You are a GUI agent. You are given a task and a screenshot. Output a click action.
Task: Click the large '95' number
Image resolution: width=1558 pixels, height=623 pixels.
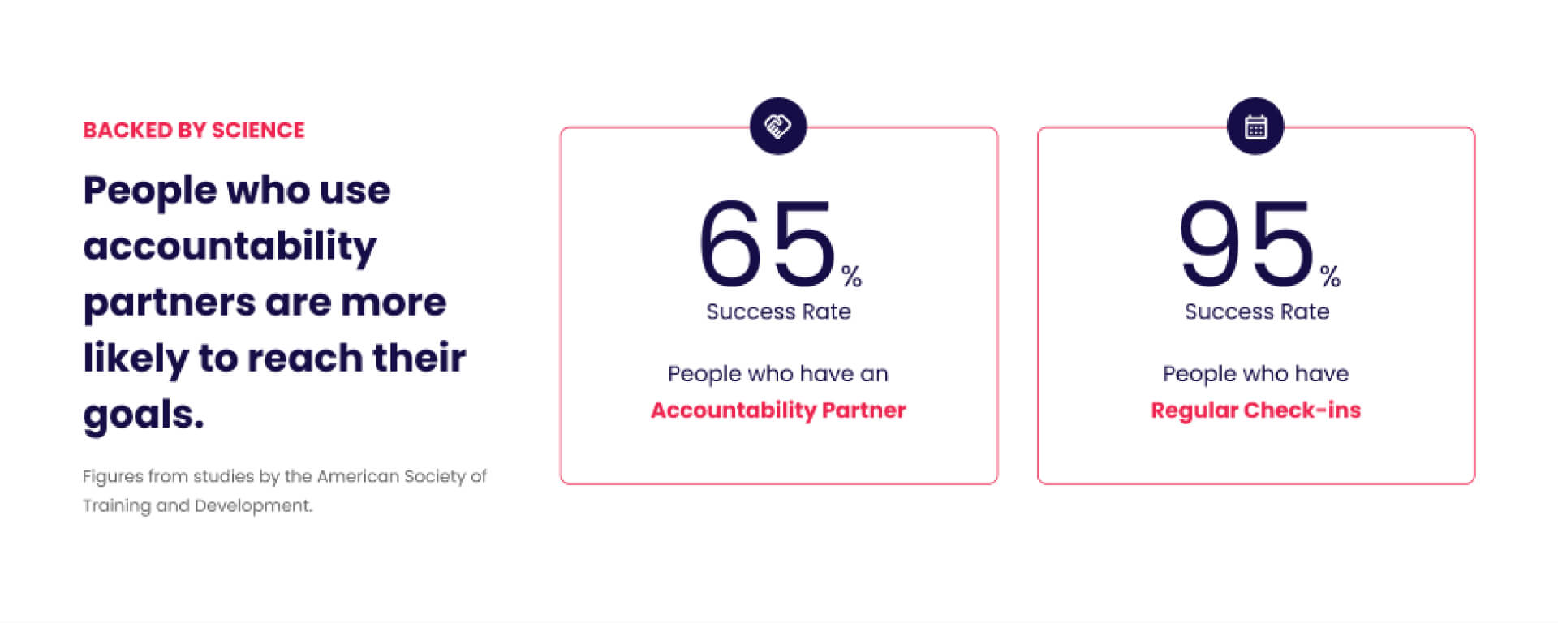[x=1246, y=243]
